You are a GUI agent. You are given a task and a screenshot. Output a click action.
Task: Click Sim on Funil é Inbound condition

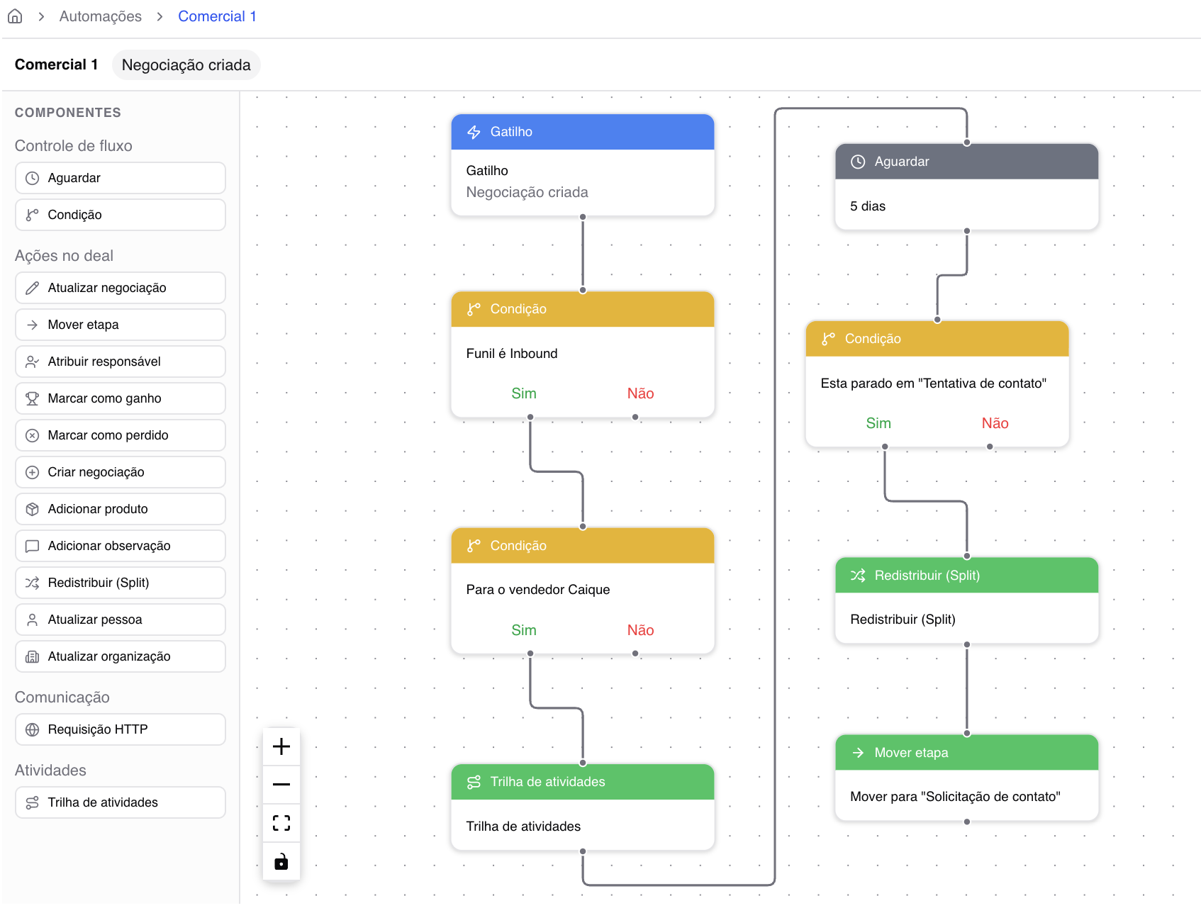tap(523, 393)
